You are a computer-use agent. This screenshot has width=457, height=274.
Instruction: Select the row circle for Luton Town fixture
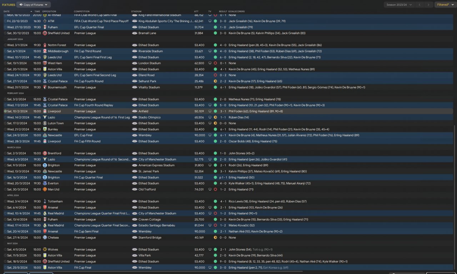[5, 123]
